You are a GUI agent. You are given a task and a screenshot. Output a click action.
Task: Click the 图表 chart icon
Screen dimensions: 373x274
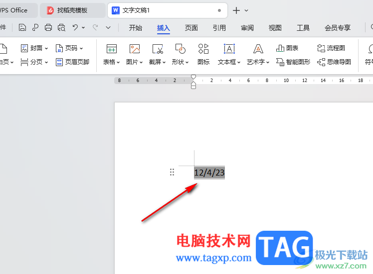(x=280, y=48)
